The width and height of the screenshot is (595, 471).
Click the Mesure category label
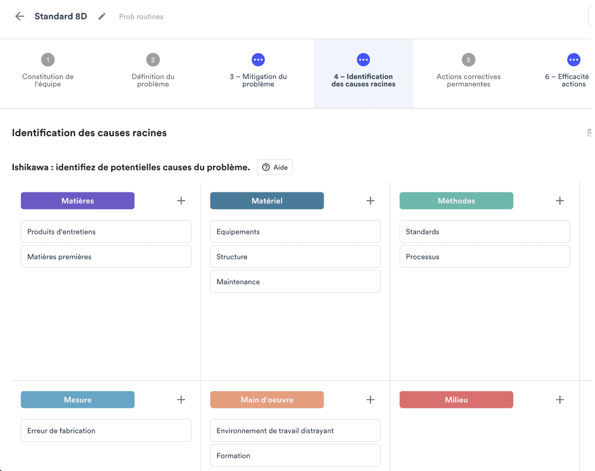[x=78, y=400]
